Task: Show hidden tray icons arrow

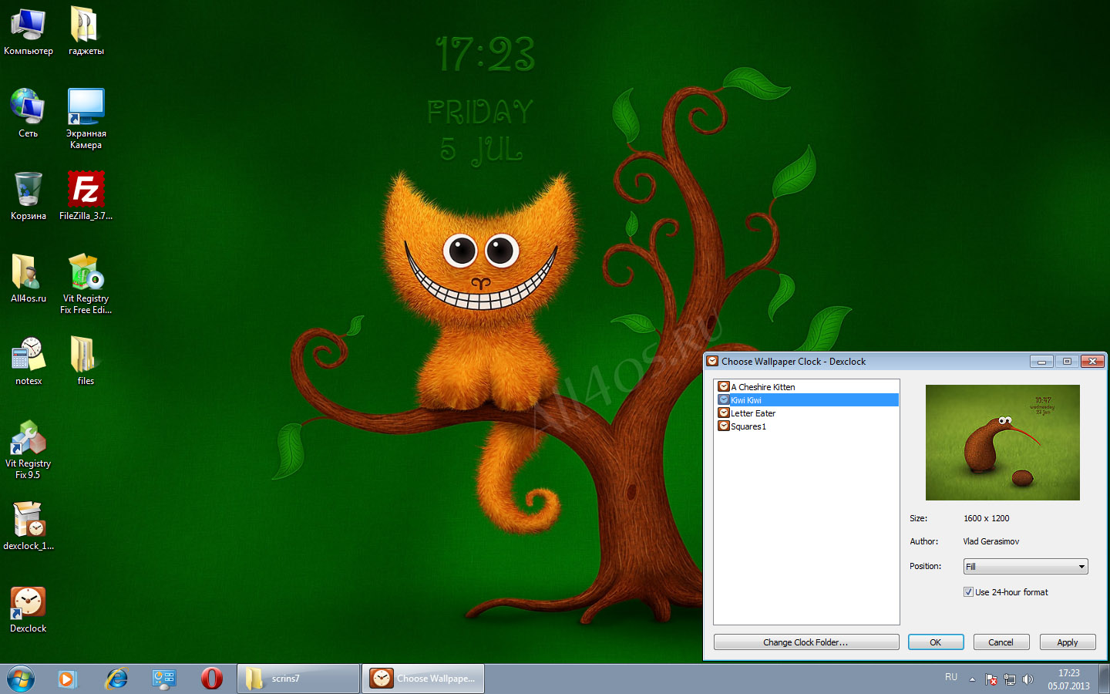Action: pos(972,679)
